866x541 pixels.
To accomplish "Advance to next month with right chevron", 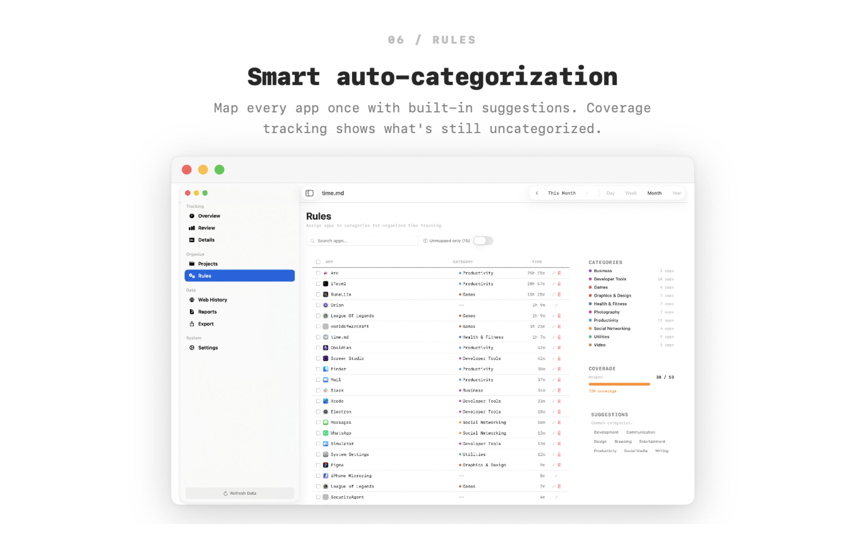I will pos(587,193).
